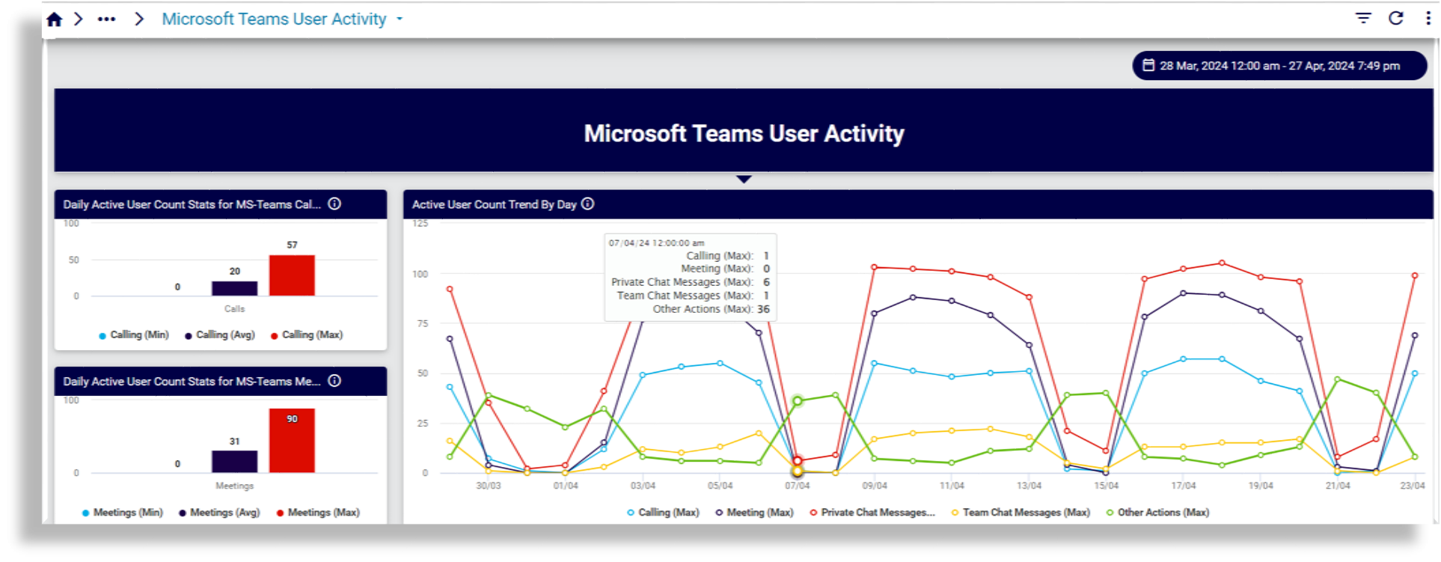The image size is (1441, 562).
Task: Collapse the banner using the down triangle
Action: coord(744,180)
